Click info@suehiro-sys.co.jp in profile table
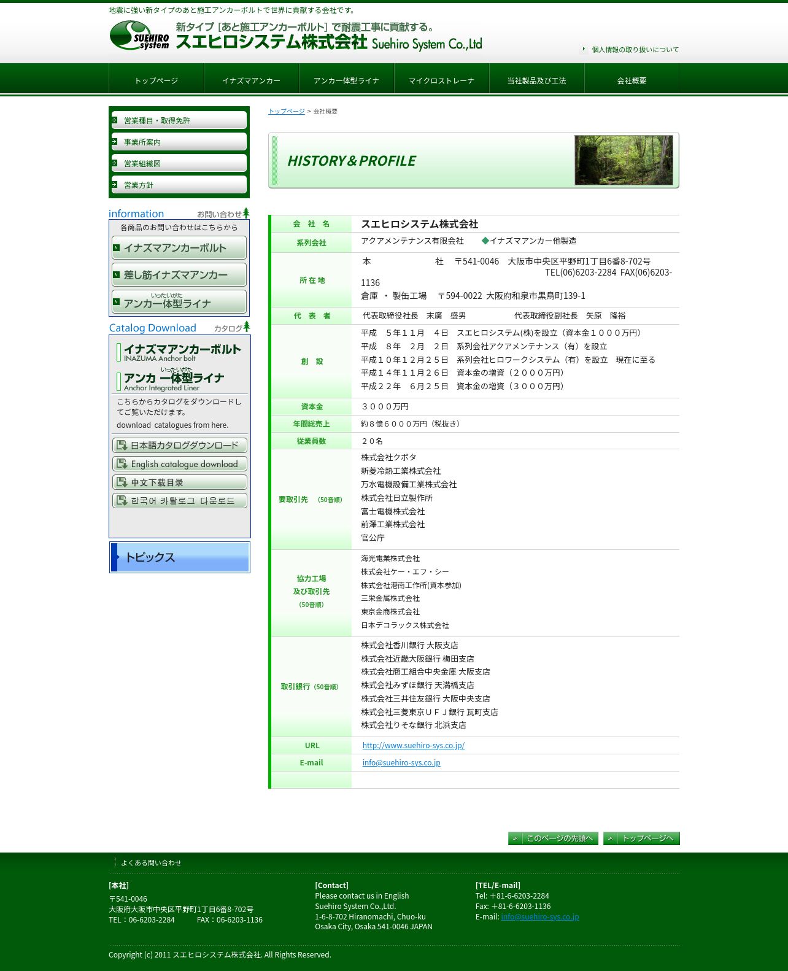788x971 pixels. [401, 762]
